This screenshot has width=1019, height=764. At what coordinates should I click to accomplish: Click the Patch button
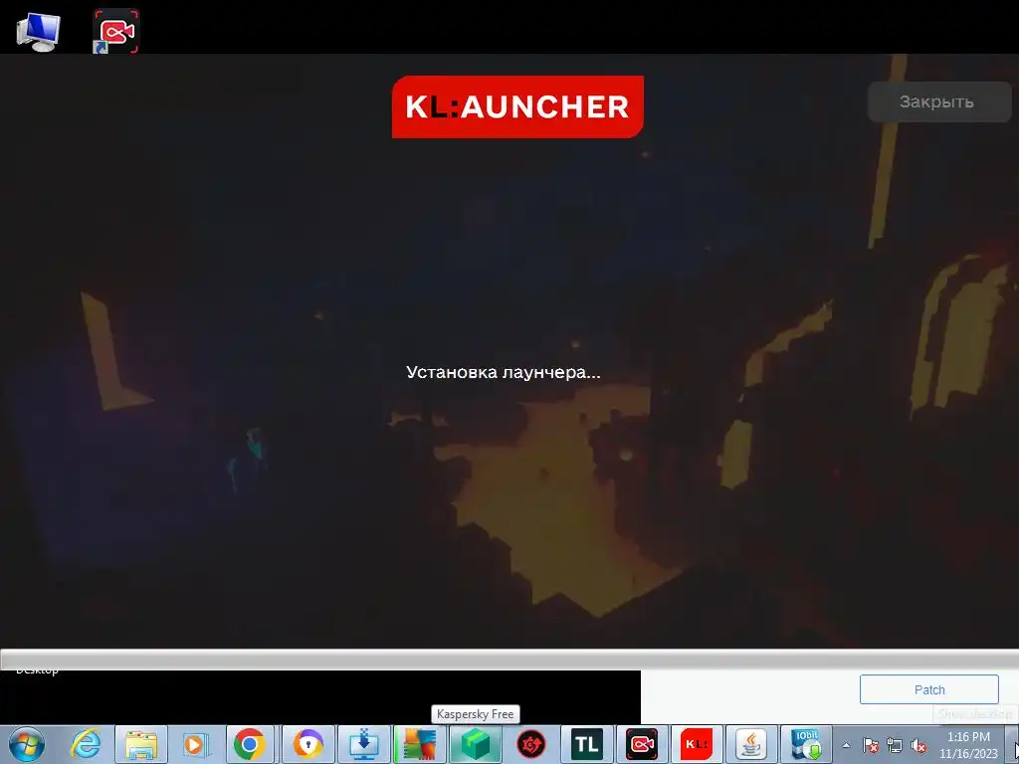coord(928,689)
